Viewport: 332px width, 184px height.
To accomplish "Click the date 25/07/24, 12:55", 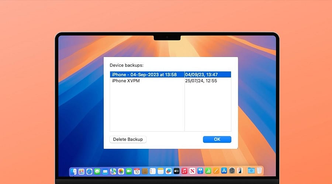I will (x=201, y=81).
